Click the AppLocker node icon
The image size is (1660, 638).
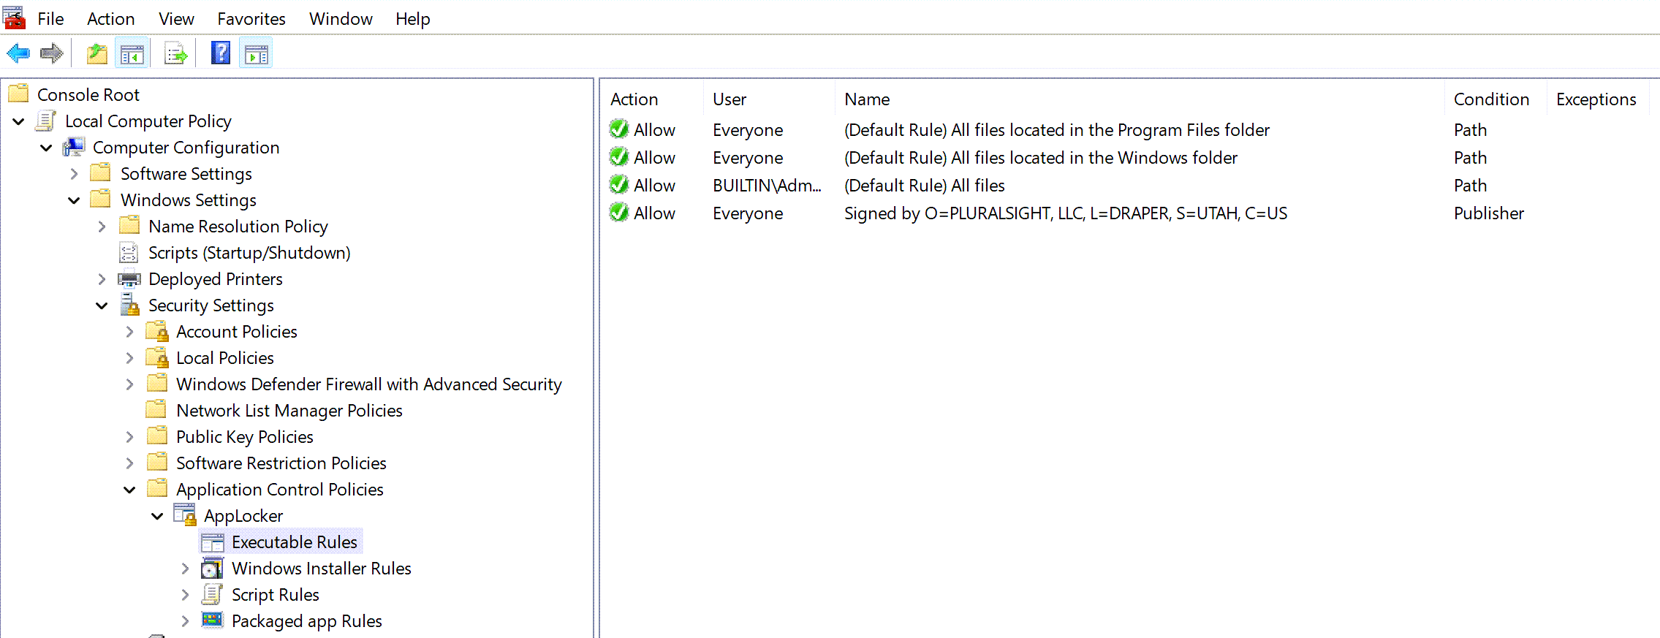tap(185, 514)
